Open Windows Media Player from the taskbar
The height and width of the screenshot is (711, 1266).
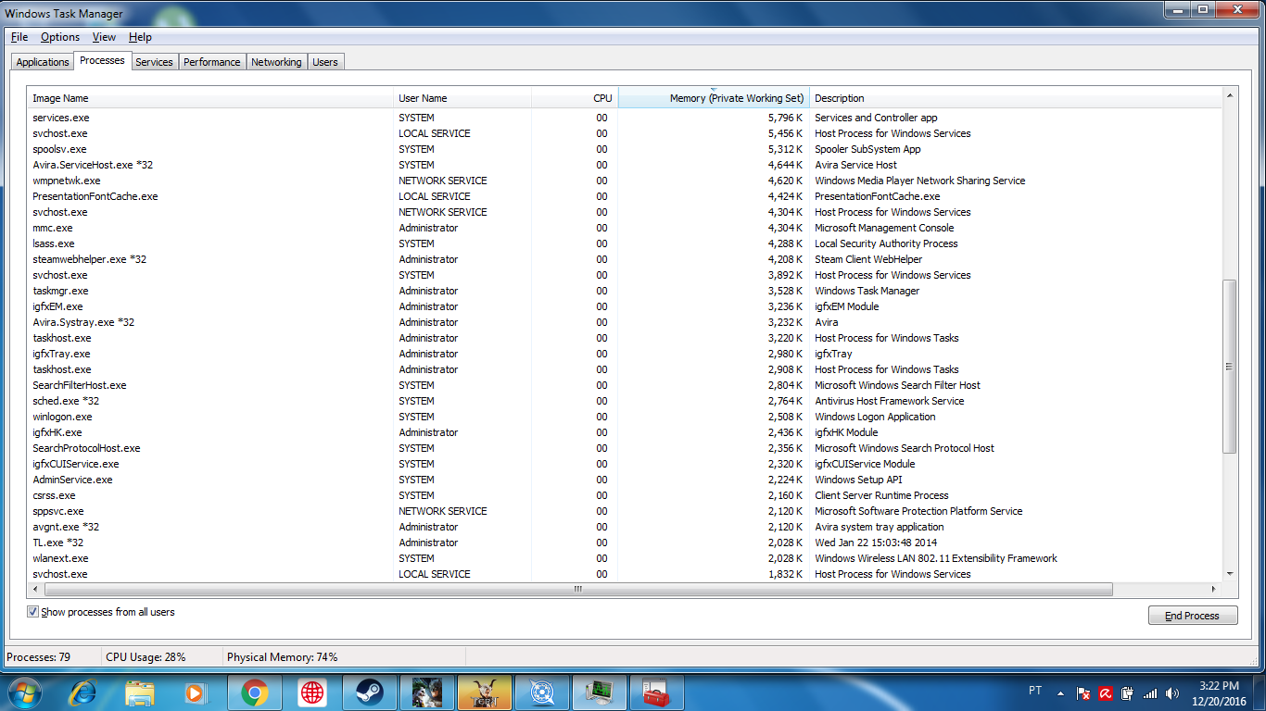pyautogui.click(x=196, y=692)
